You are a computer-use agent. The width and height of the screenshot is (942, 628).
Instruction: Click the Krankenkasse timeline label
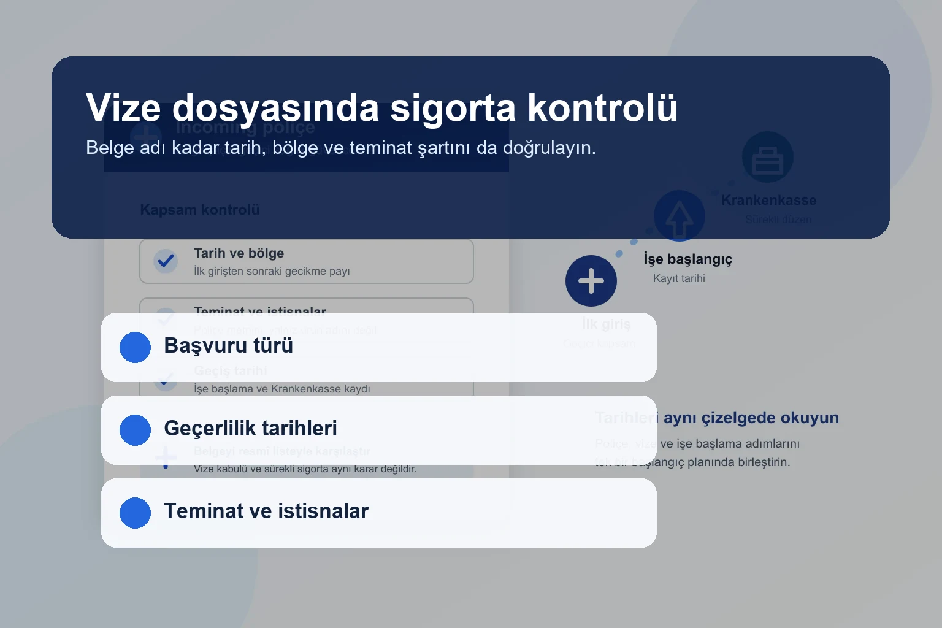click(x=768, y=200)
